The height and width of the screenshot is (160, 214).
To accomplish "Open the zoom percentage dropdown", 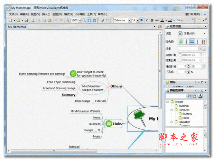I will (80, 20).
